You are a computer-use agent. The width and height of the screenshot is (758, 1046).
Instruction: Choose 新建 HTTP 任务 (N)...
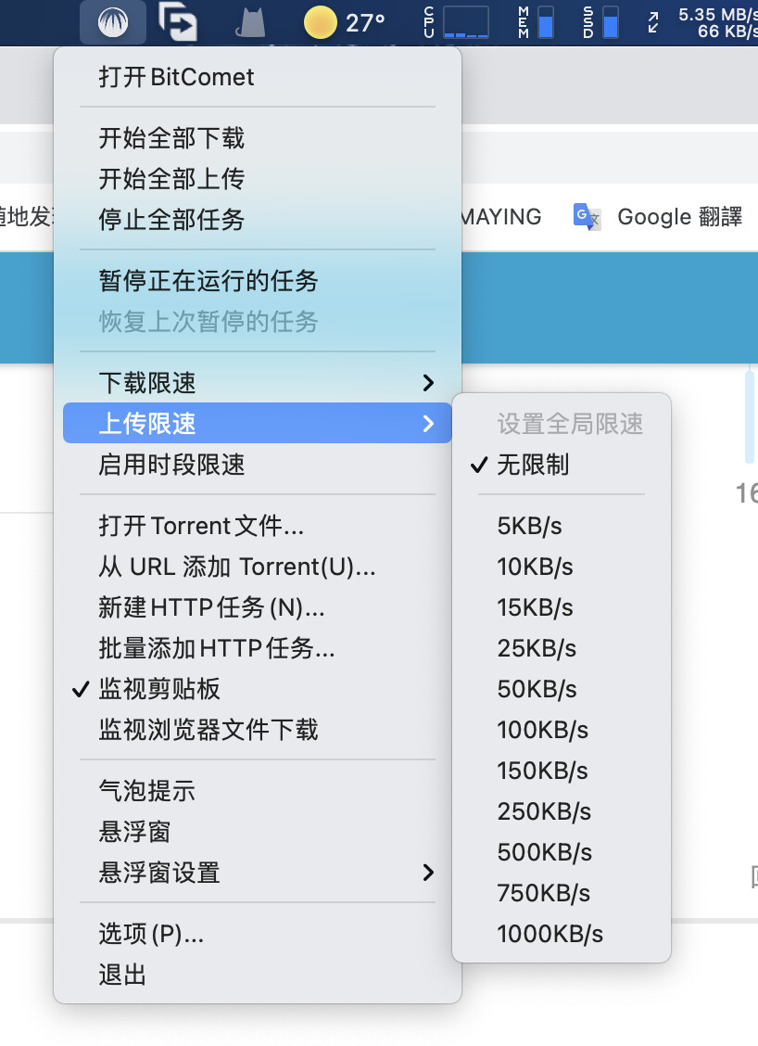coord(258,607)
